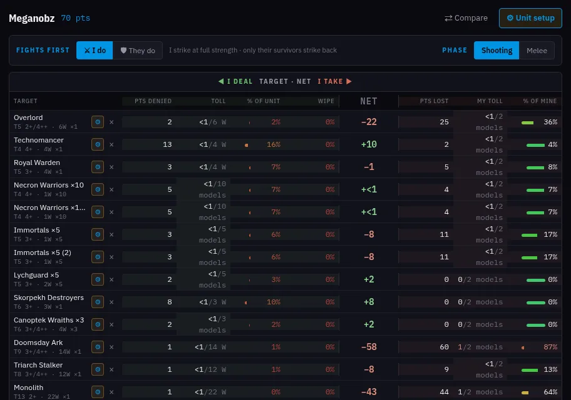Select 'I do' fights first option
The width and height of the screenshot is (571, 400).
click(95, 50)
